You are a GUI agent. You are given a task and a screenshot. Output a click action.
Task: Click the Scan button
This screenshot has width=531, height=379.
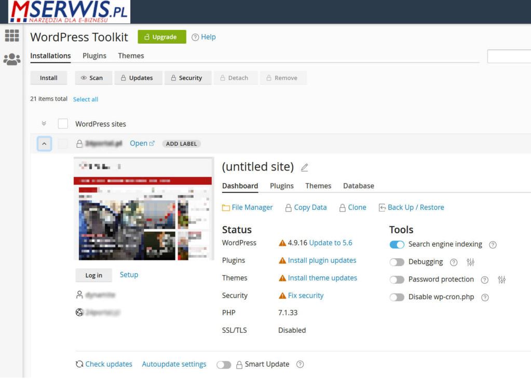pos(93,78)
